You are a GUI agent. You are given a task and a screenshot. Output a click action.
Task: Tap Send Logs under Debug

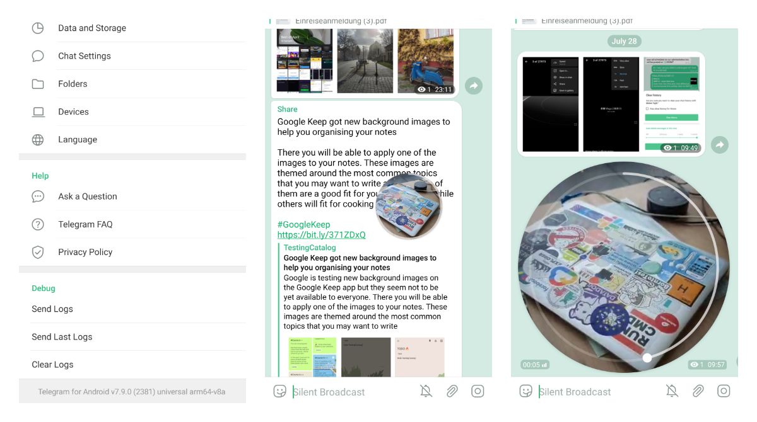click(132, 309)
